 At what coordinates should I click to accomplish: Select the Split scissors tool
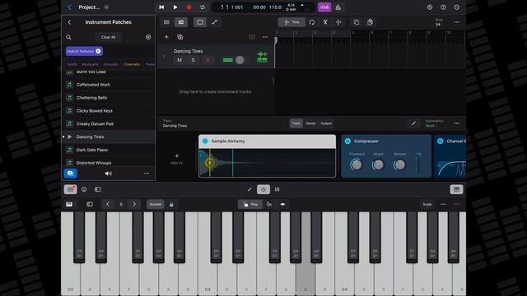325,22
